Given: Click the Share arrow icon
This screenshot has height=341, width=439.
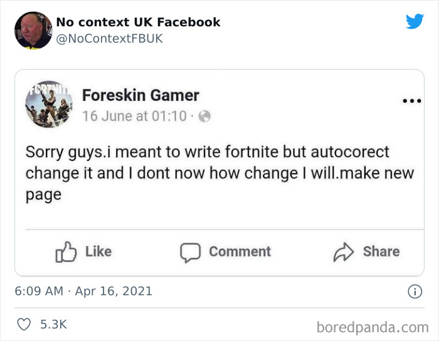Looking at the screenshot, I should pos(343,252).
